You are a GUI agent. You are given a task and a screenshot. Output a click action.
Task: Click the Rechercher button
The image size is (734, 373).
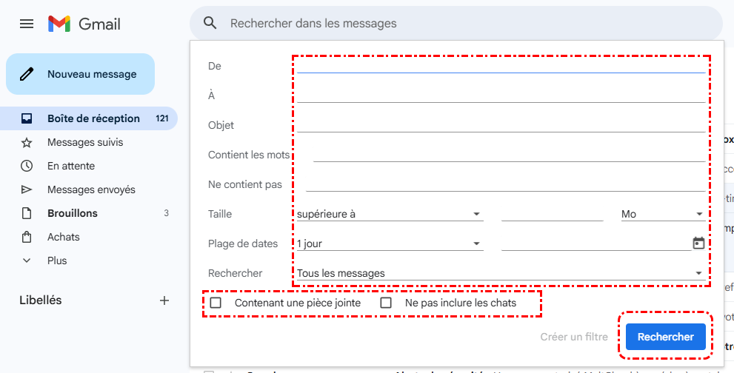point(665,337)
